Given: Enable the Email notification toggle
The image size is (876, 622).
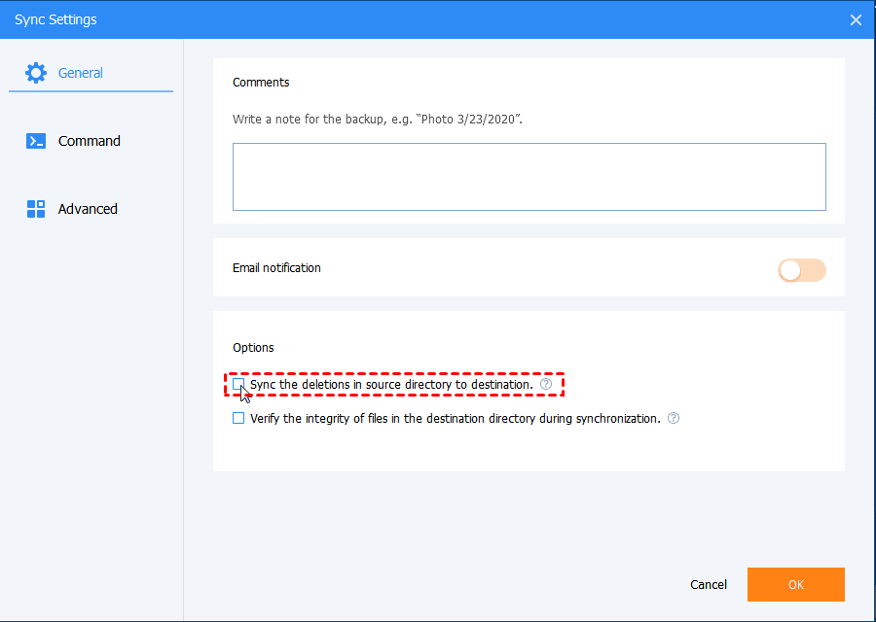Looking at the screenshot, I should 802,269.
